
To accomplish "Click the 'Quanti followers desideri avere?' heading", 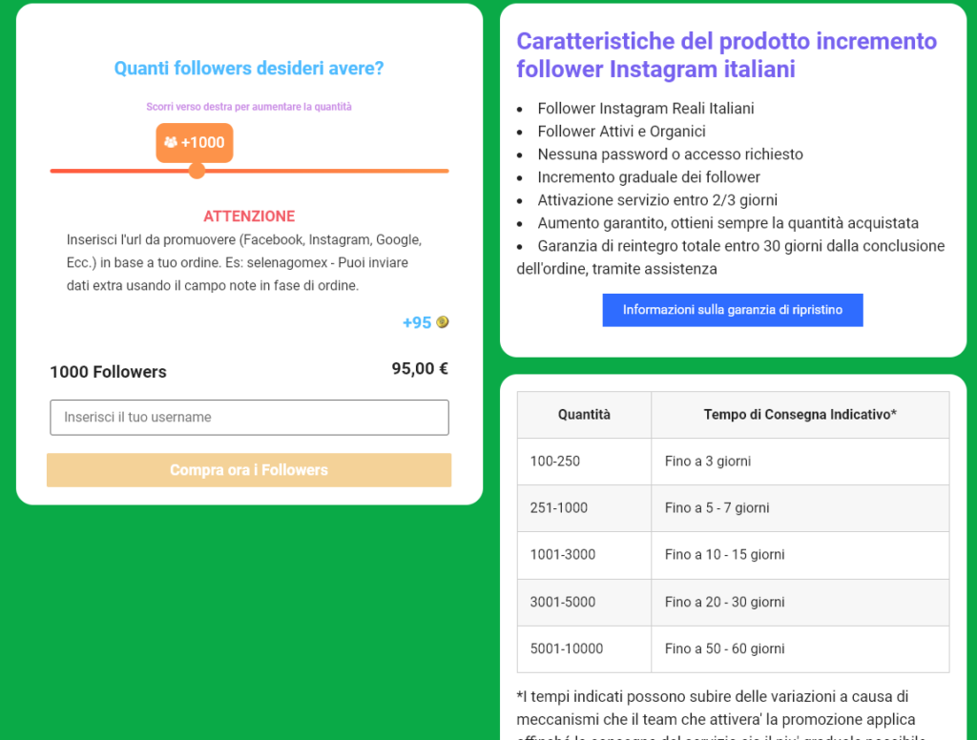I will 249,69.
